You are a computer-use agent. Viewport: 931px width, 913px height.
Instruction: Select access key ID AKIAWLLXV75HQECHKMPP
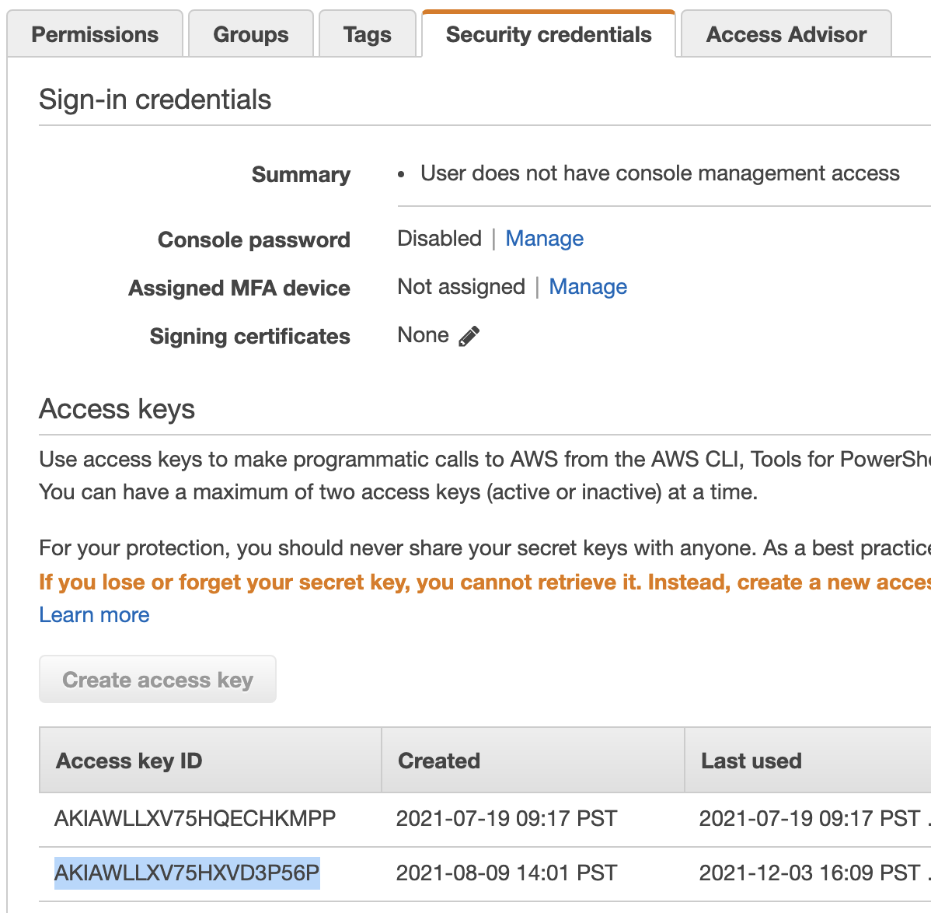(x=195, y=818)
